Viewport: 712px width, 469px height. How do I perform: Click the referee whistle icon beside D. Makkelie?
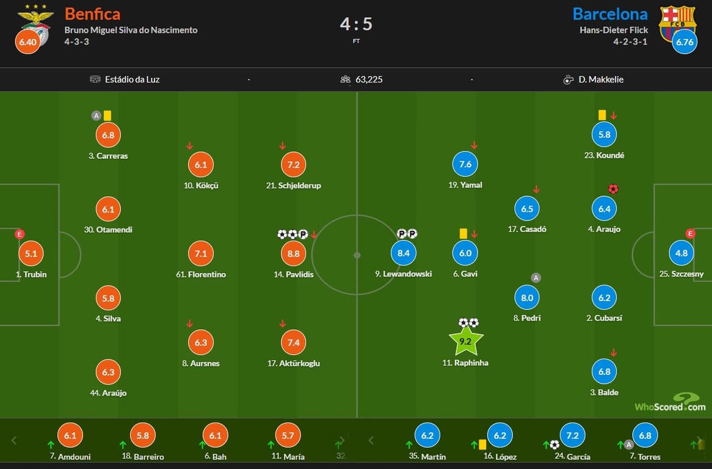point(569,79)
